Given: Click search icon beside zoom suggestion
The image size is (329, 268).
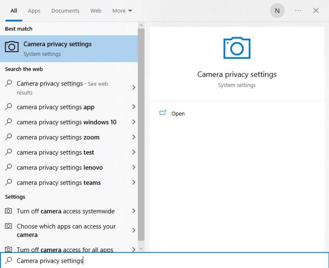Looking at the screenshot, I should pyautogui.click(x=9, y=137).
